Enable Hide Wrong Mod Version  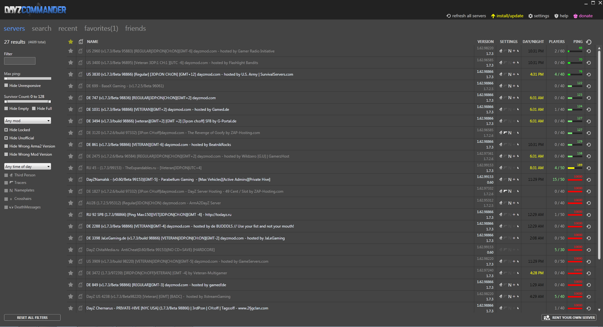click(6, 154)
